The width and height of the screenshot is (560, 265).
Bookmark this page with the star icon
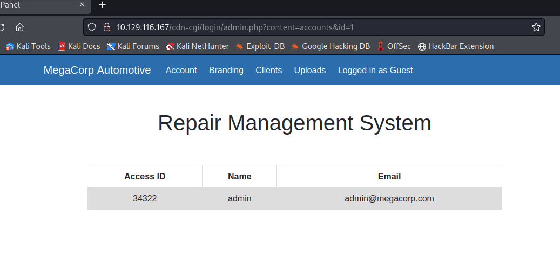[x=536, y=27]
